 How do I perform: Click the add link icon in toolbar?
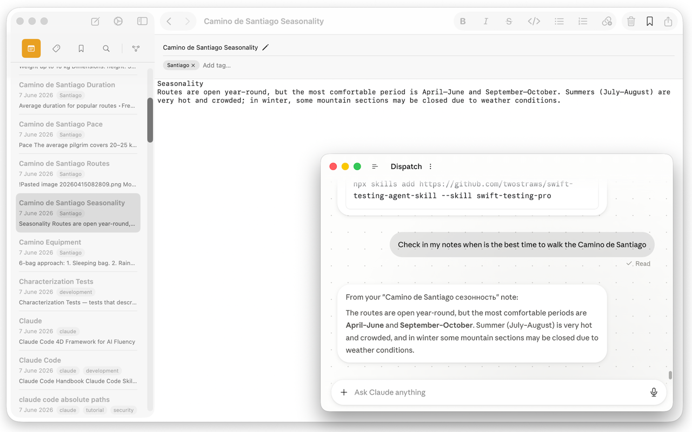click(x=607, y=22)
